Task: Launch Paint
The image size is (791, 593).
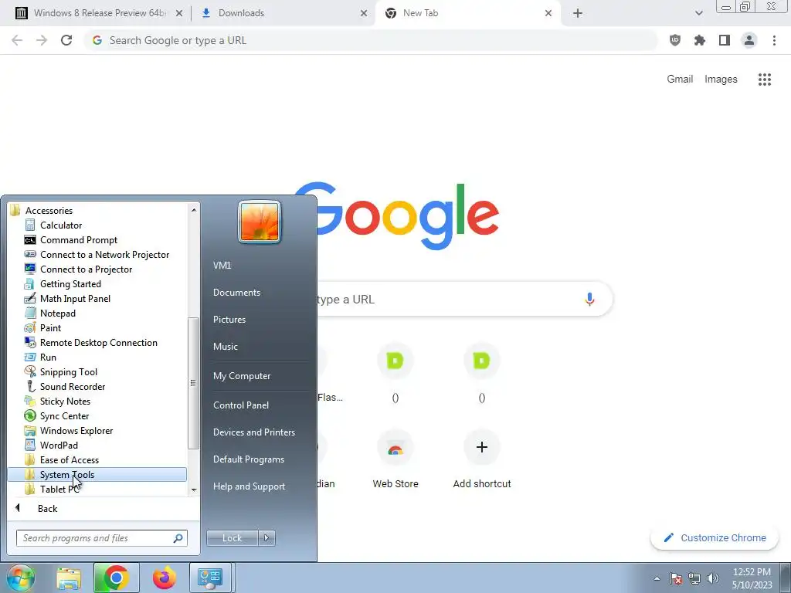Action: pyautogui.click(x=50, y=327)
